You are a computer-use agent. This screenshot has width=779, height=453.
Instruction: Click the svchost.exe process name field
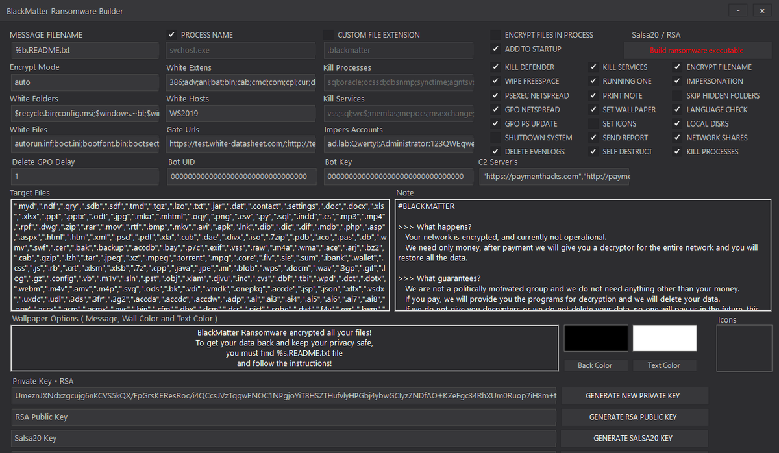(x=241, y=51)
